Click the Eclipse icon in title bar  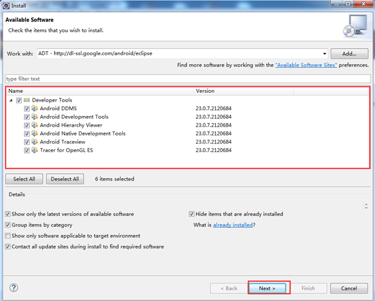pos(6,6)
